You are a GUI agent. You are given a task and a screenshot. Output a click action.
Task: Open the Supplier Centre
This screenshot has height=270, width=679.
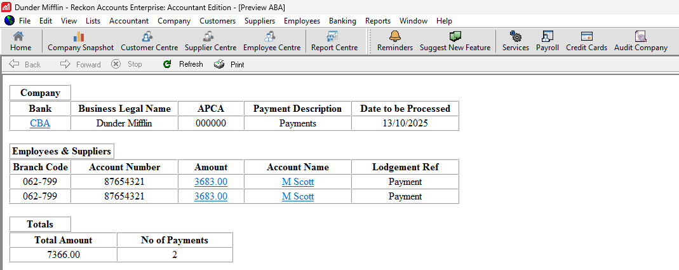[210, 41]
